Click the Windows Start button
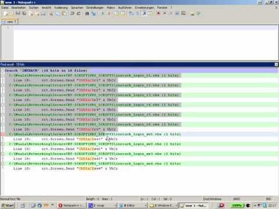279x209 pixels. tap(8, 206)
